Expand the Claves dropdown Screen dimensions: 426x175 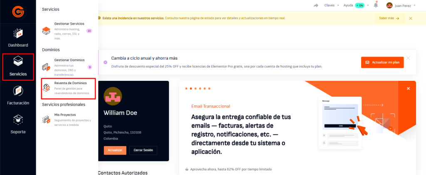click(331, 5)
